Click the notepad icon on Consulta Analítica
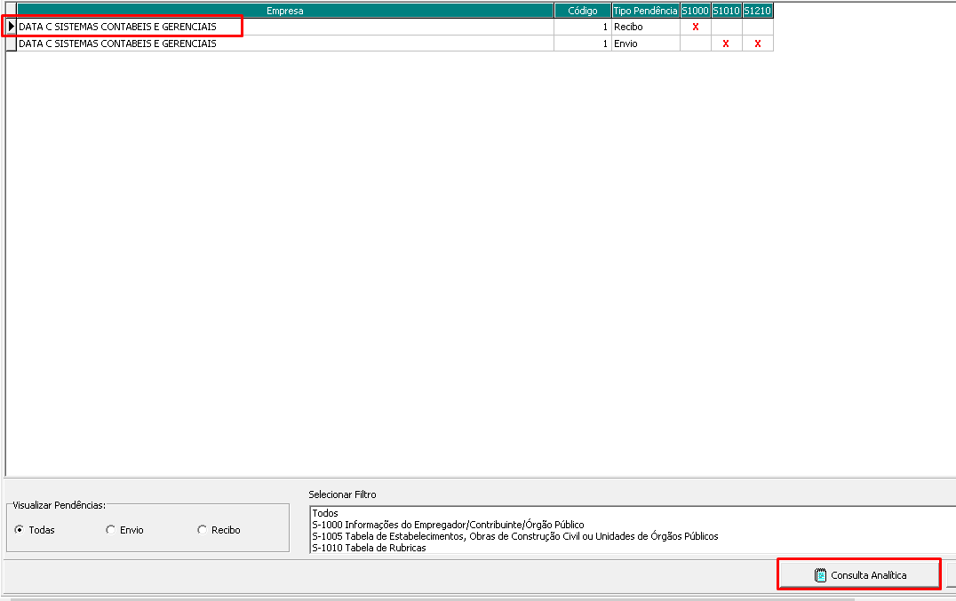 click(821, 575)
